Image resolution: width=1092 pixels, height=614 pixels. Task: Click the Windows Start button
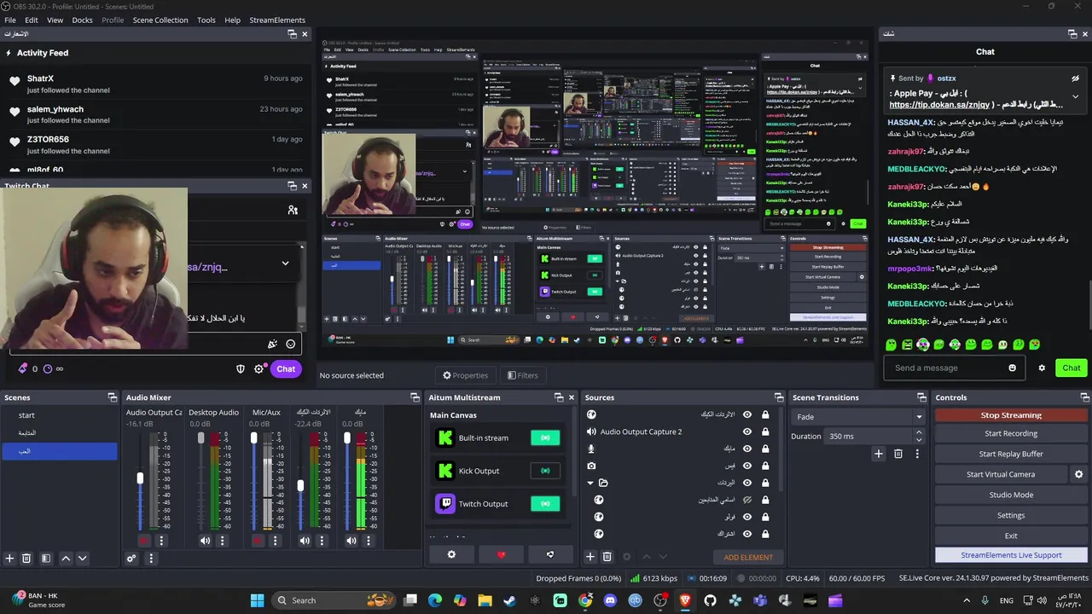pos(257,600)
